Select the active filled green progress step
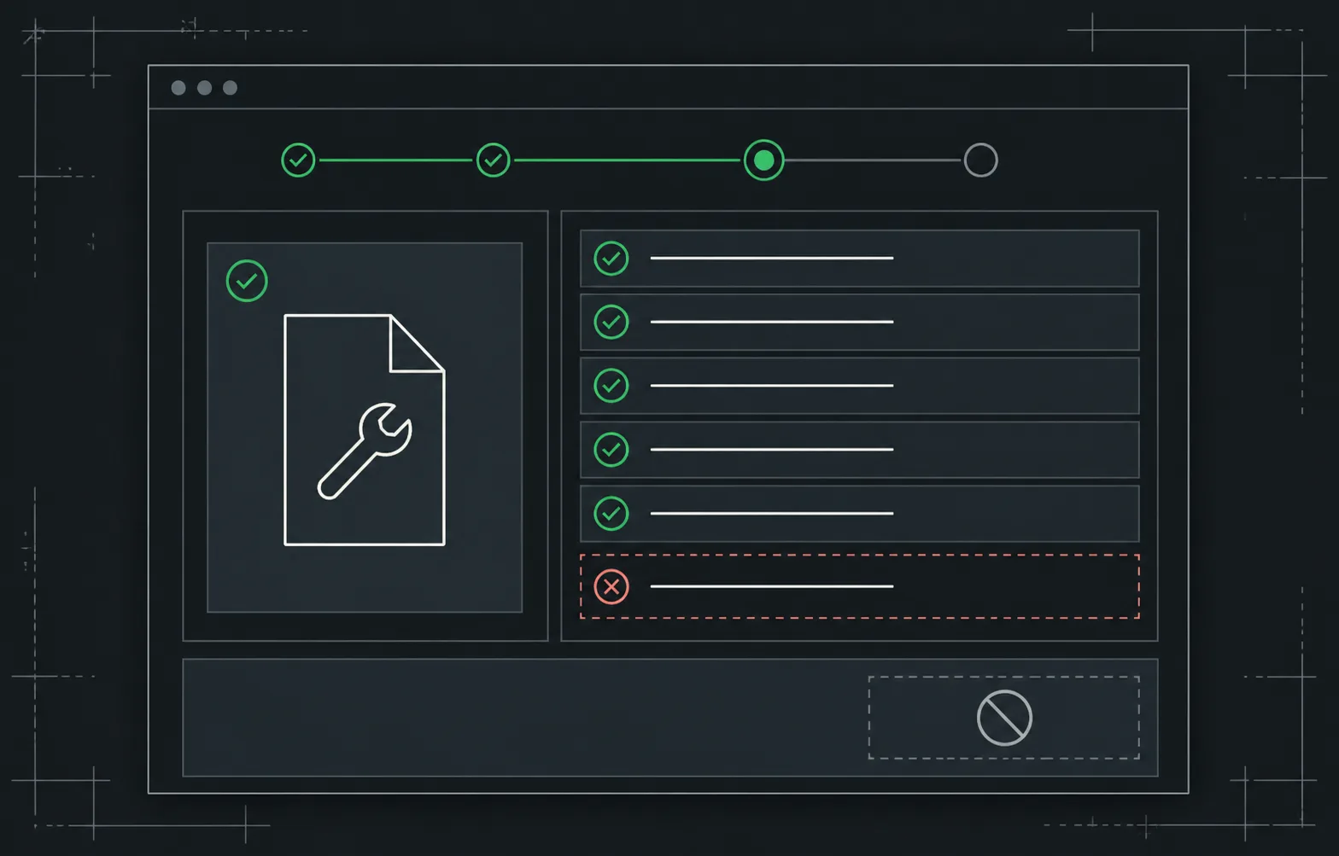The image size is (1339, 856). coord(764,160)
